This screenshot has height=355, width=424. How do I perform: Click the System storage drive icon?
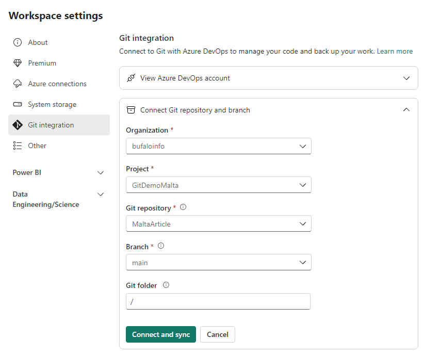point(18,104)
